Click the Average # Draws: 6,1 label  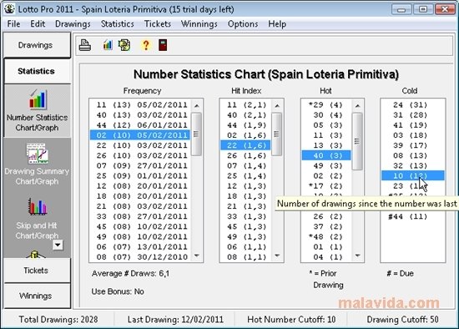[130, 274]
